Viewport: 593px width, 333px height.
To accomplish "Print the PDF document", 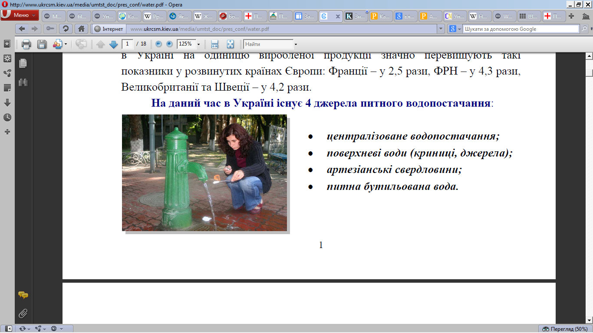I will click(x=26, y=44).
